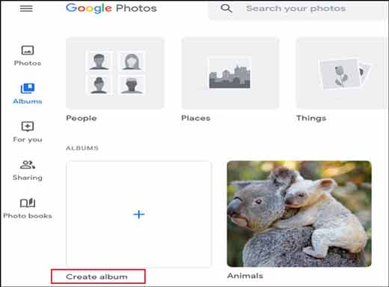Click the blue plus icon
The width and height of the screenshot is (389, 287).
click(x=139, y=214)
